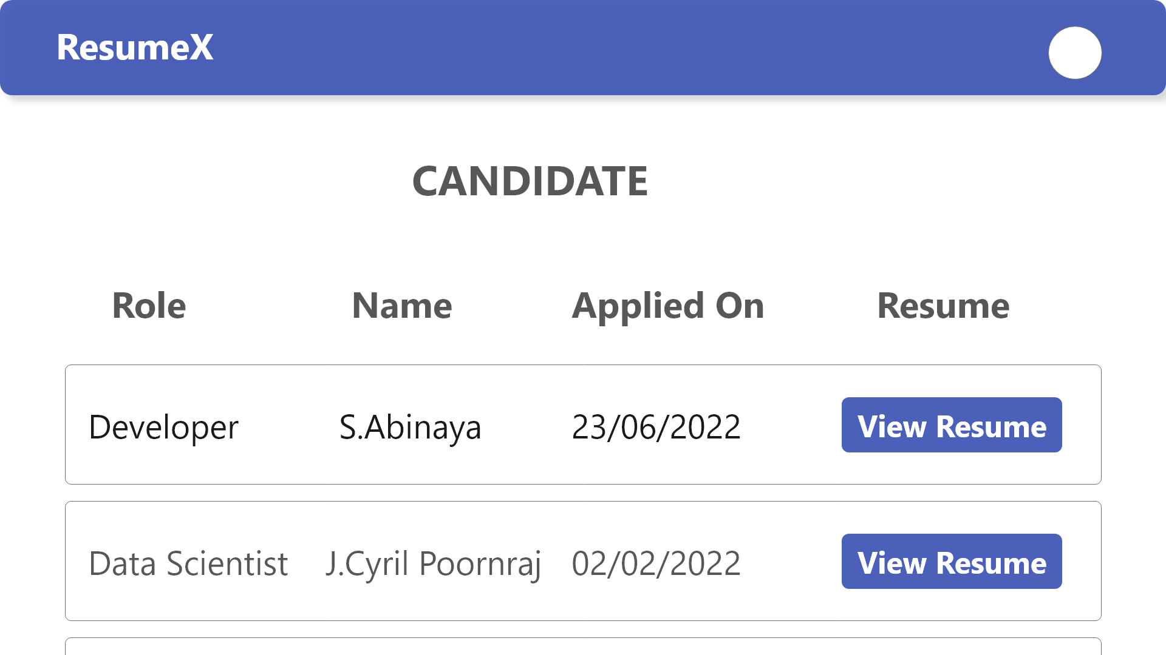Viewport: 1166px width, 655px height.
Task: Click the Applied On column header
Action: [x=668, y=306]
